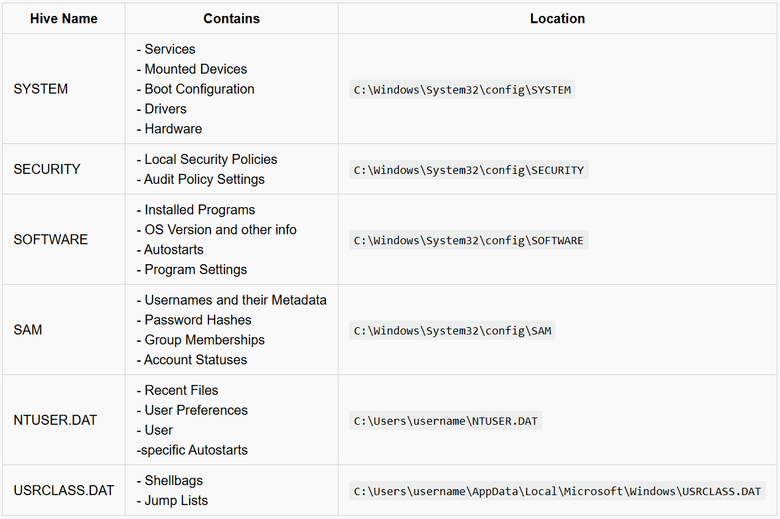Click the Hive Name column header
Viewport: 780px width, 519px height.
point(64,19)
